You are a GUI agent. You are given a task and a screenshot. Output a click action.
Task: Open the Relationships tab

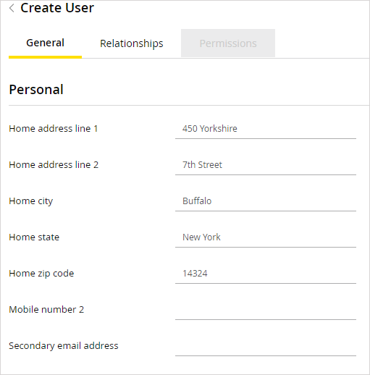click(132, 43)
